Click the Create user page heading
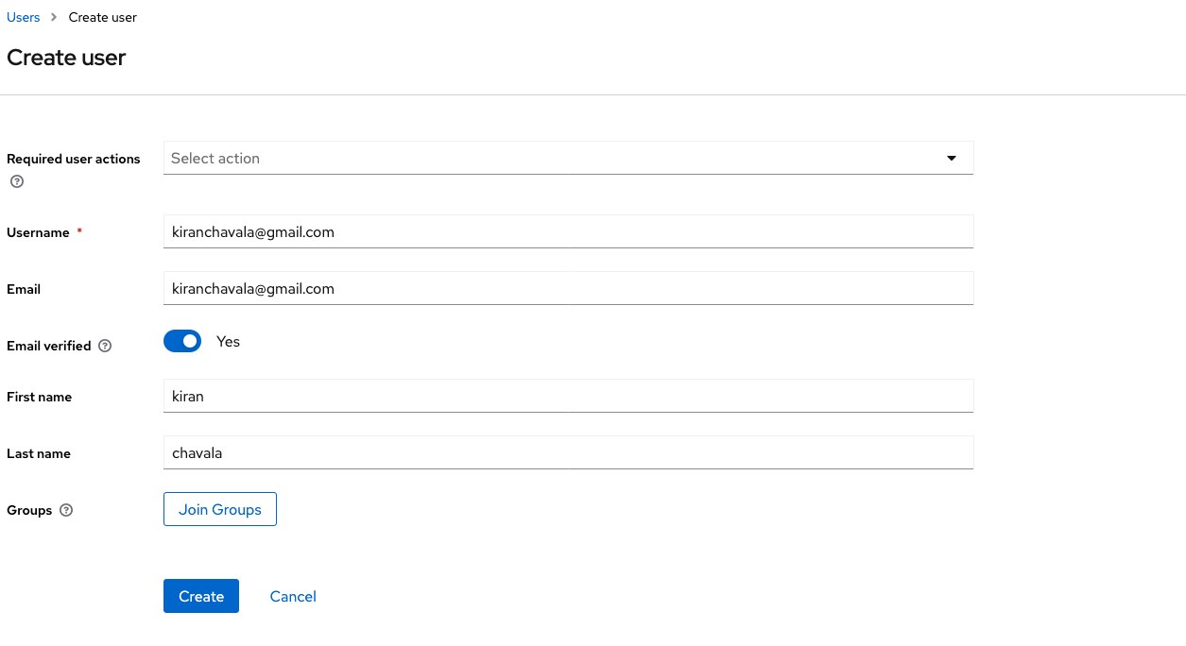Image resolution: width=1186 pixels, height=646 pixels. tap(66, 58)
